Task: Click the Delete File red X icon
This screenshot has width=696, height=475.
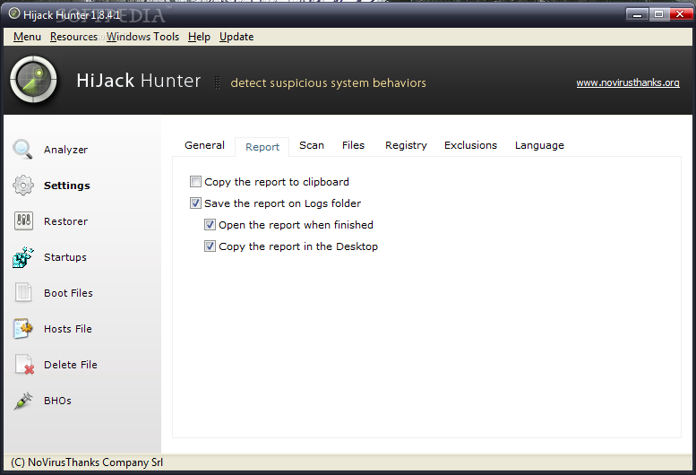Action: pyautogui.click(x=24, y=365)
